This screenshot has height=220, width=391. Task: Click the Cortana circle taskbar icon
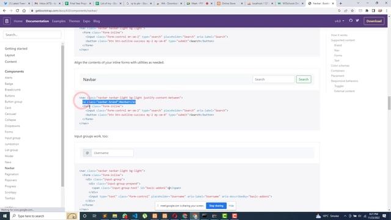(84, 216)
